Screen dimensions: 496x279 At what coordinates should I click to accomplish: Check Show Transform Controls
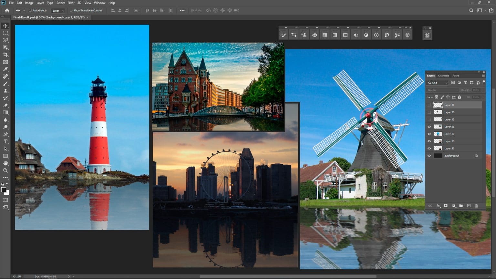[71, 10]
